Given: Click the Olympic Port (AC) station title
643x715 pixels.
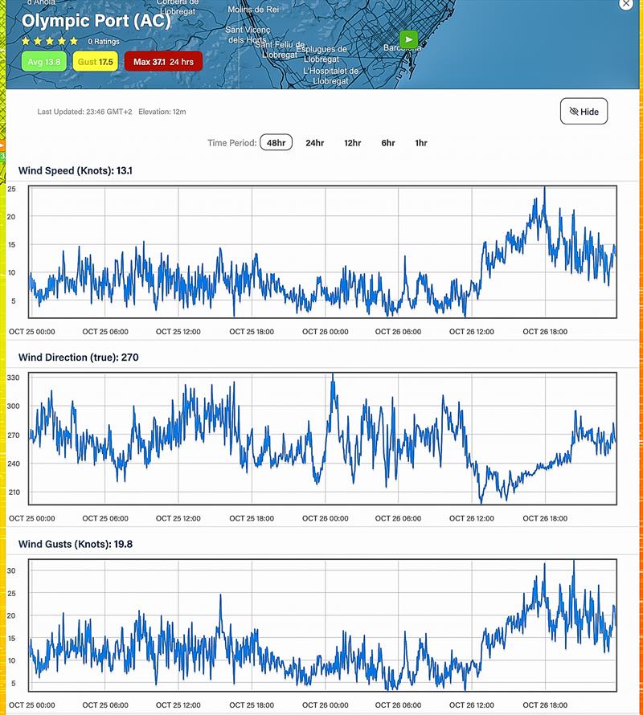Looking at the screenshot, I should (96, 21).
